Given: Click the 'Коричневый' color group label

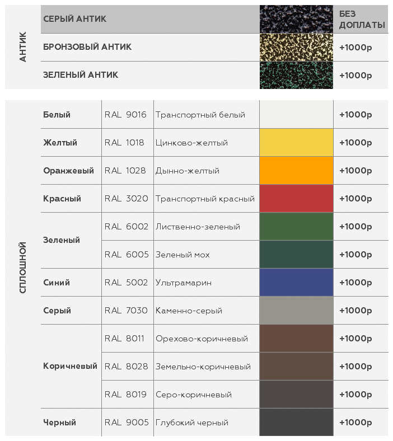Looking at the screenshot, I should point(70,367).
